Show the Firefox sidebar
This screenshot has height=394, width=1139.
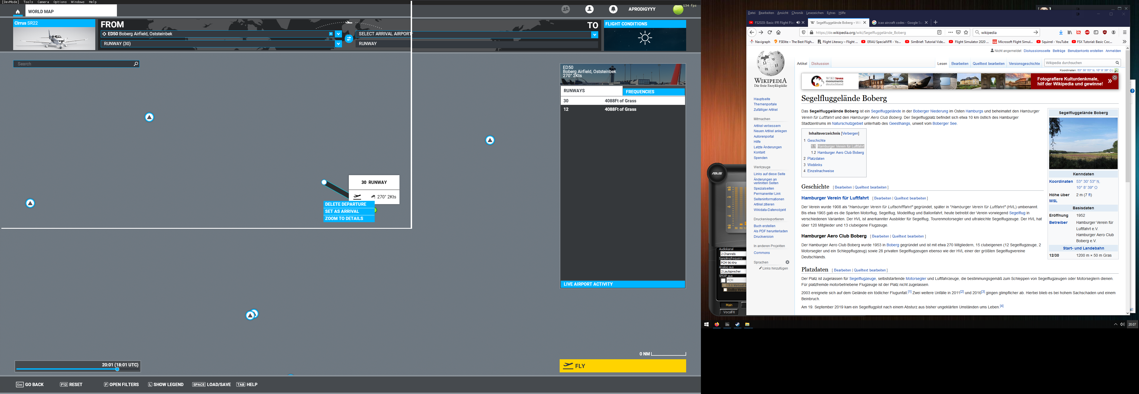[x=1096, y=32]
